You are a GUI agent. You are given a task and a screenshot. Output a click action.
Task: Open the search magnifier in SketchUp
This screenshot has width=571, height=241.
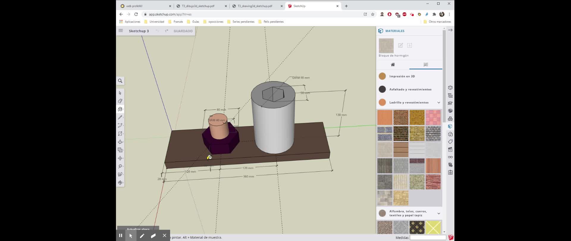(x=120, y=81)
